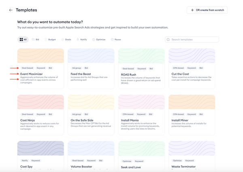Click the Budget filter icon
Screen dimensions: 243x172
46,39
